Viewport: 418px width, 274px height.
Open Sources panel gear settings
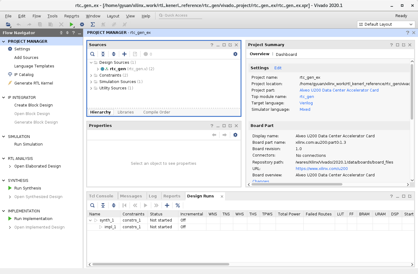[x=235, y=54]
